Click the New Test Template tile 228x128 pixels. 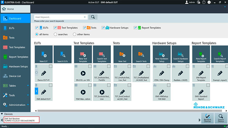(83, 55)
